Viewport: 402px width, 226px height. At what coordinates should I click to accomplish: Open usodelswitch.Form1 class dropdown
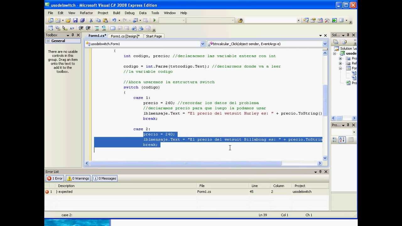203,44
